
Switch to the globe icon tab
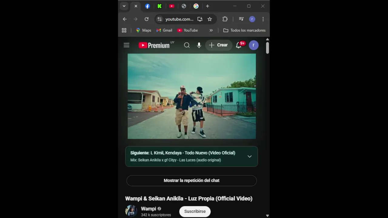(x=184, y=6)
